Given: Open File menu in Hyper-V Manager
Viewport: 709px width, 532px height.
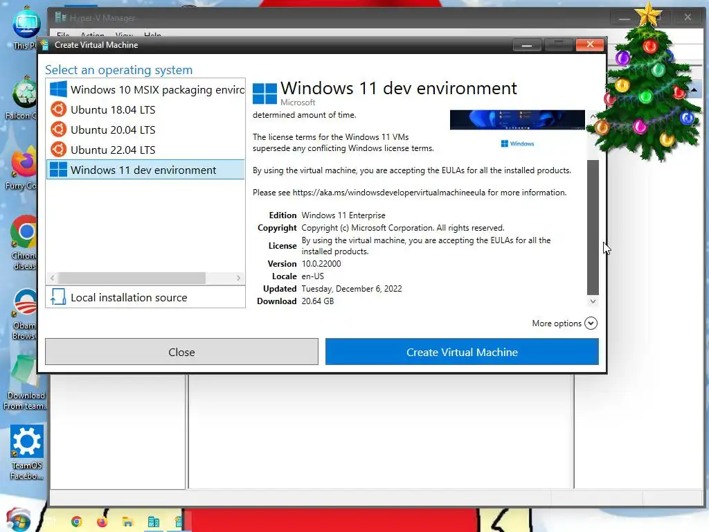Looking at the screenshot, I should coord(63,35).
